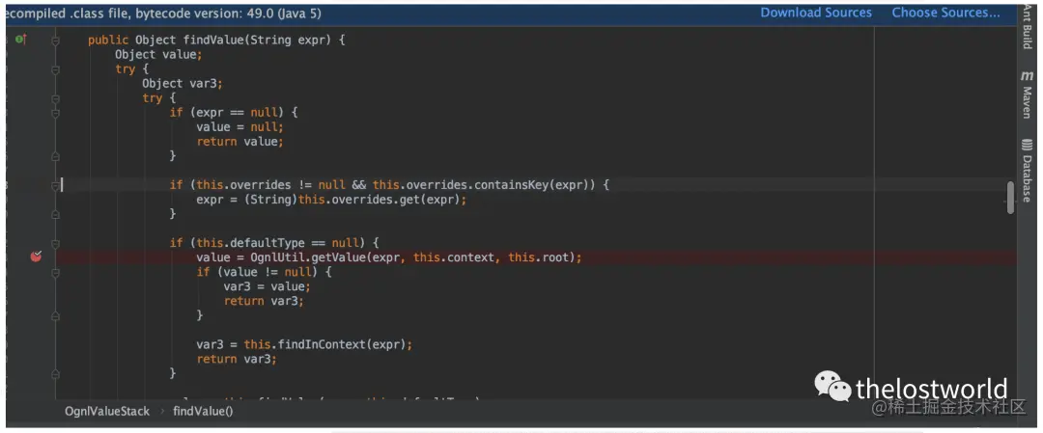Click 'this.root' in the getValue call
Image resolution: width=1043 pixels, height=433 pixels.
(539, 257)
